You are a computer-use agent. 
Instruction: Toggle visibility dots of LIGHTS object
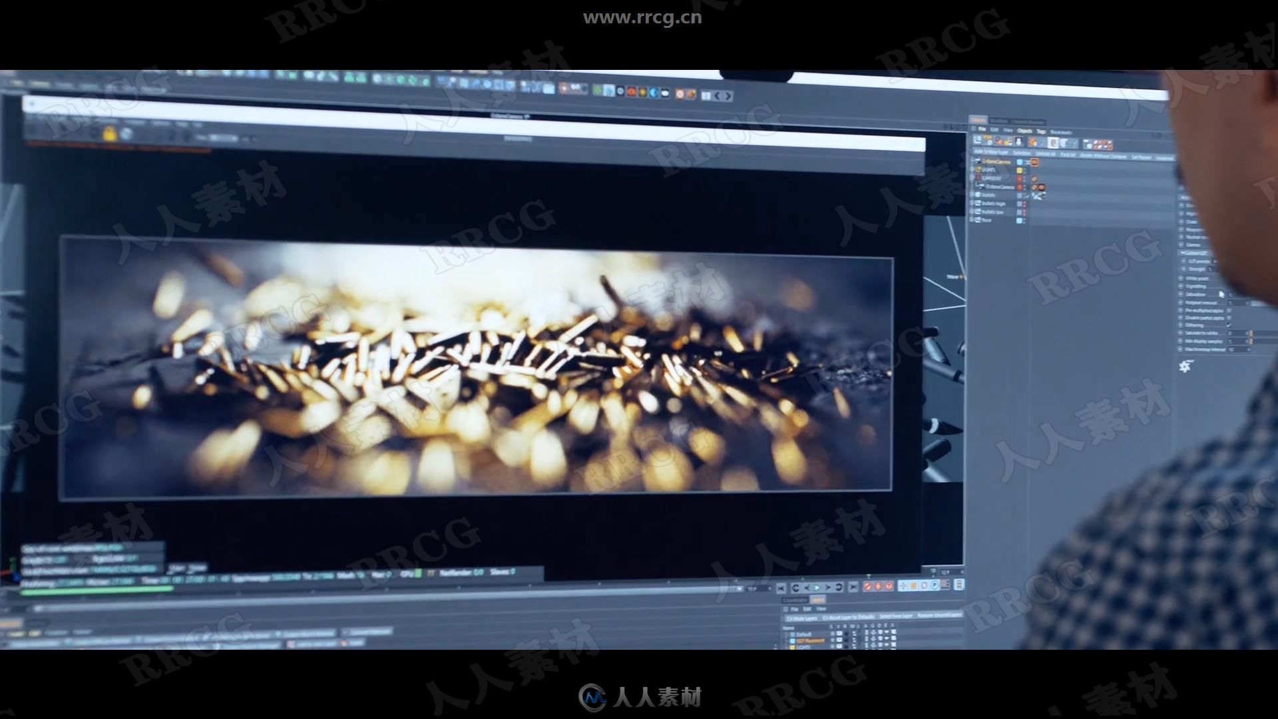tap(1024, 171)
